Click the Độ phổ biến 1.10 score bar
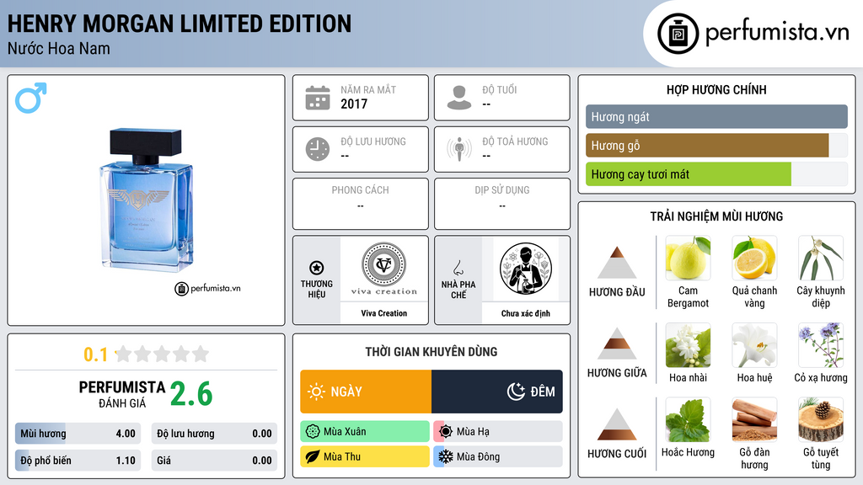The height and width of the screenshot is (485, 863). click(x=78, y=461)
